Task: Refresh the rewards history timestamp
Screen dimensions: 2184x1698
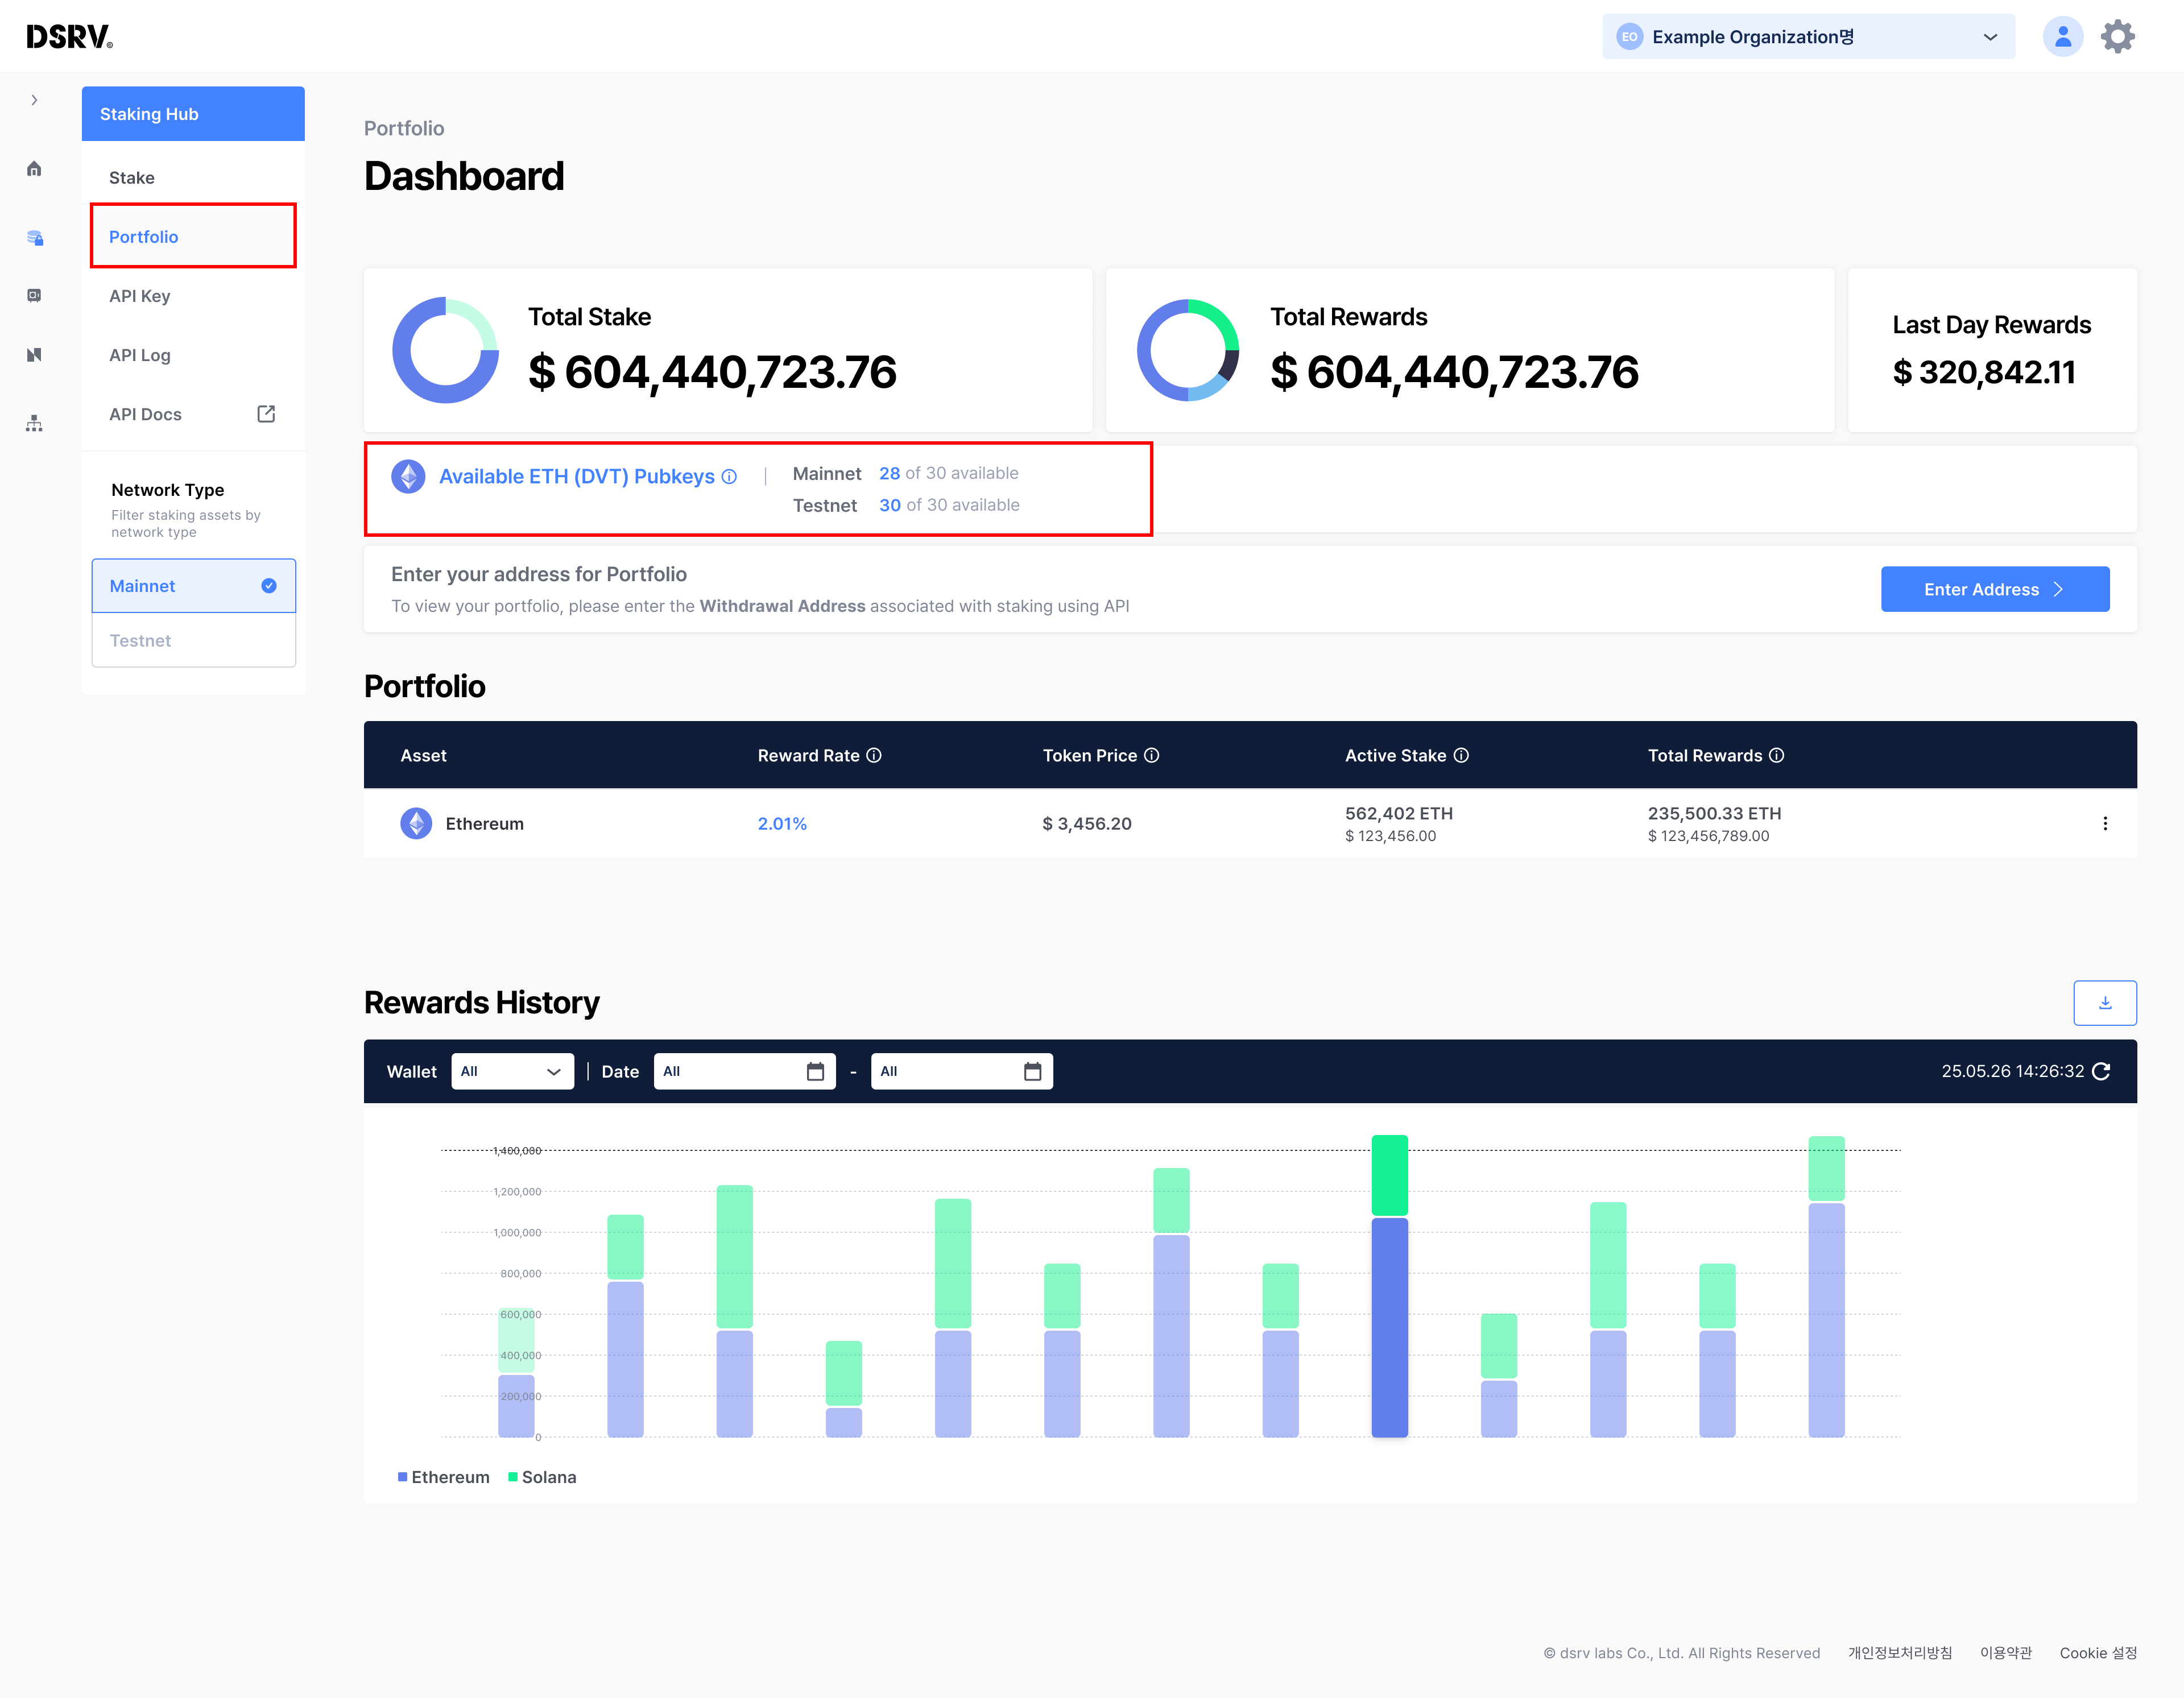Action: (x=2101, y=1071)
